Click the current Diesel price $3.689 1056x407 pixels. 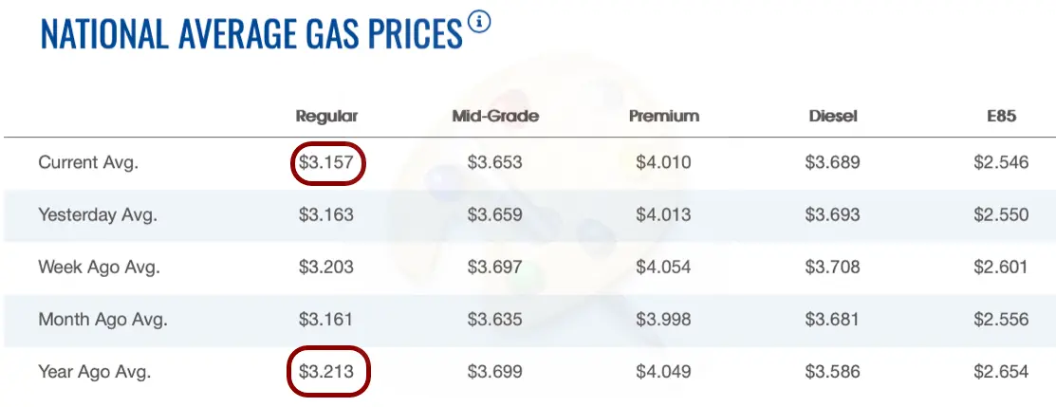tap(832, 162)
